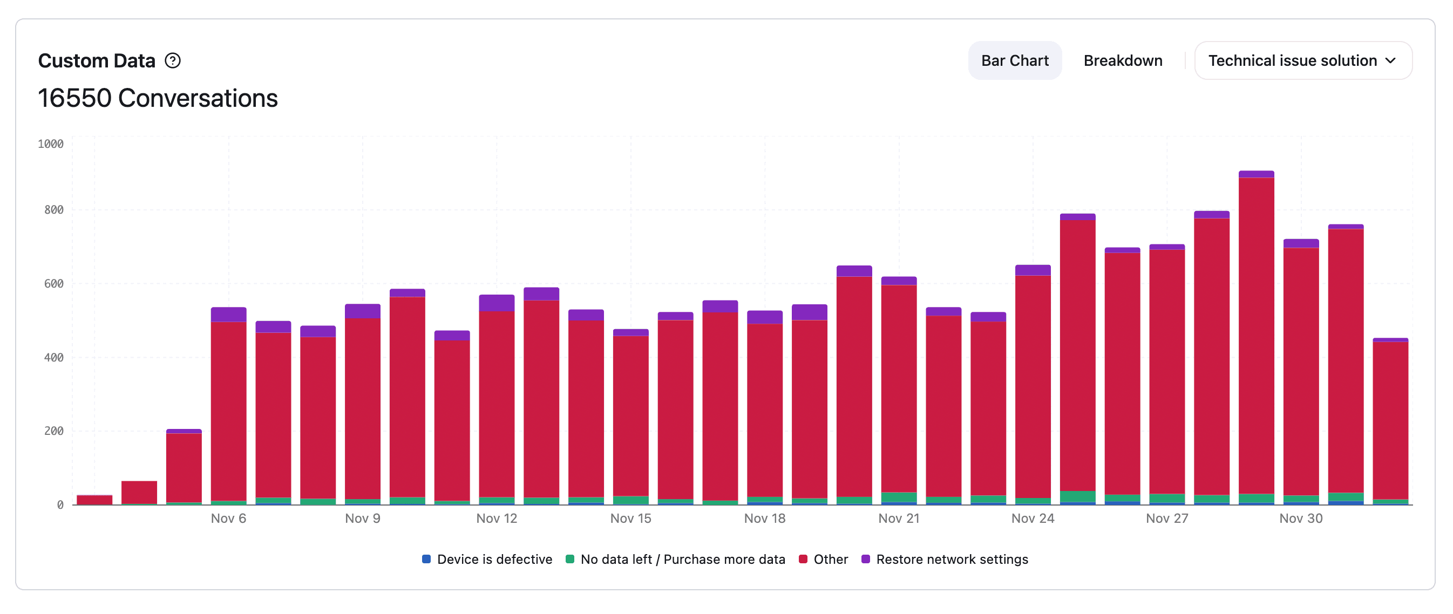Click the tallest bar in the chart
This screenshot has width=1453, height=614.
pyautogui.click(x=1255, y=338)
